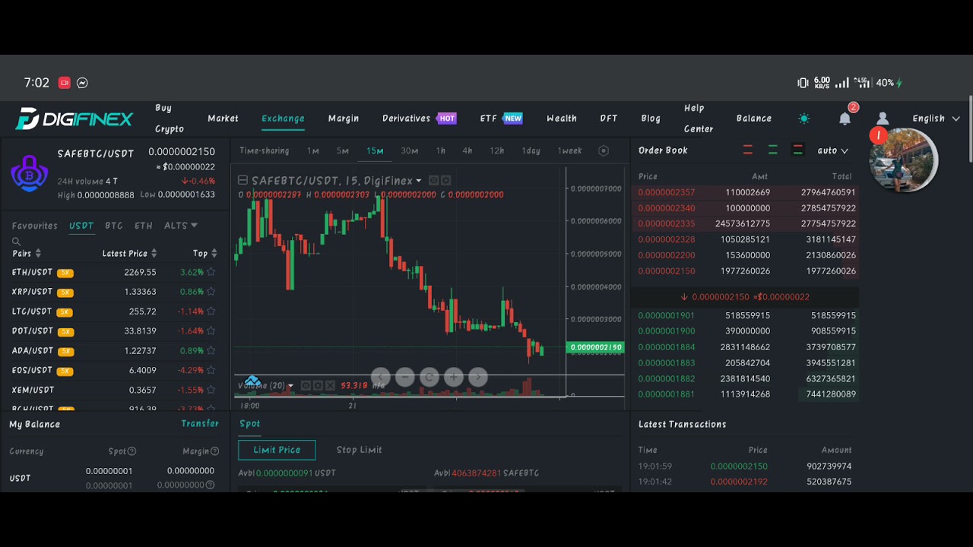This screenshot has width=973, height=547.
Task: Favourite ETH/USDT with star
Action: point(211,272)
